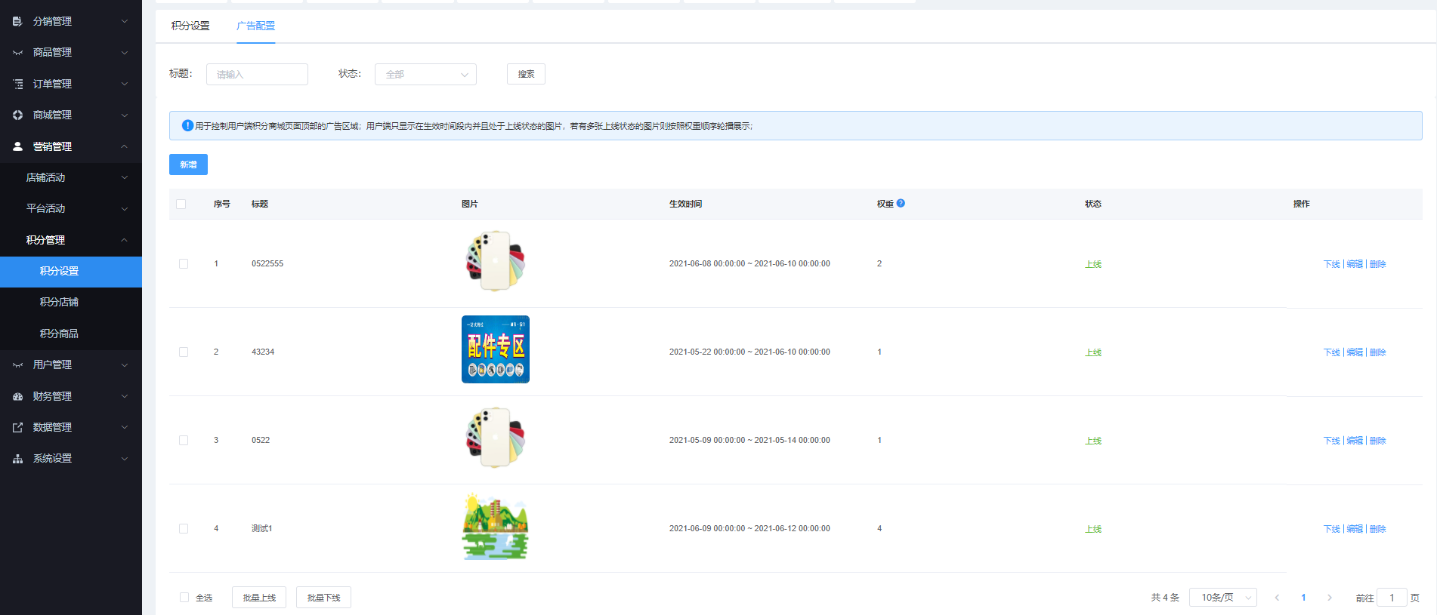Image resolution: width=1437 pixels, height=615 pixels.
Task: Click the 分销管理 sidebar icon
Action: click(x=17, y=21)
